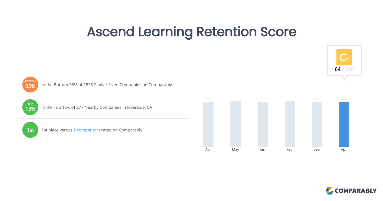Select the May bar in chart
Viewport: 383px width, 201px height.
(236, 124)
